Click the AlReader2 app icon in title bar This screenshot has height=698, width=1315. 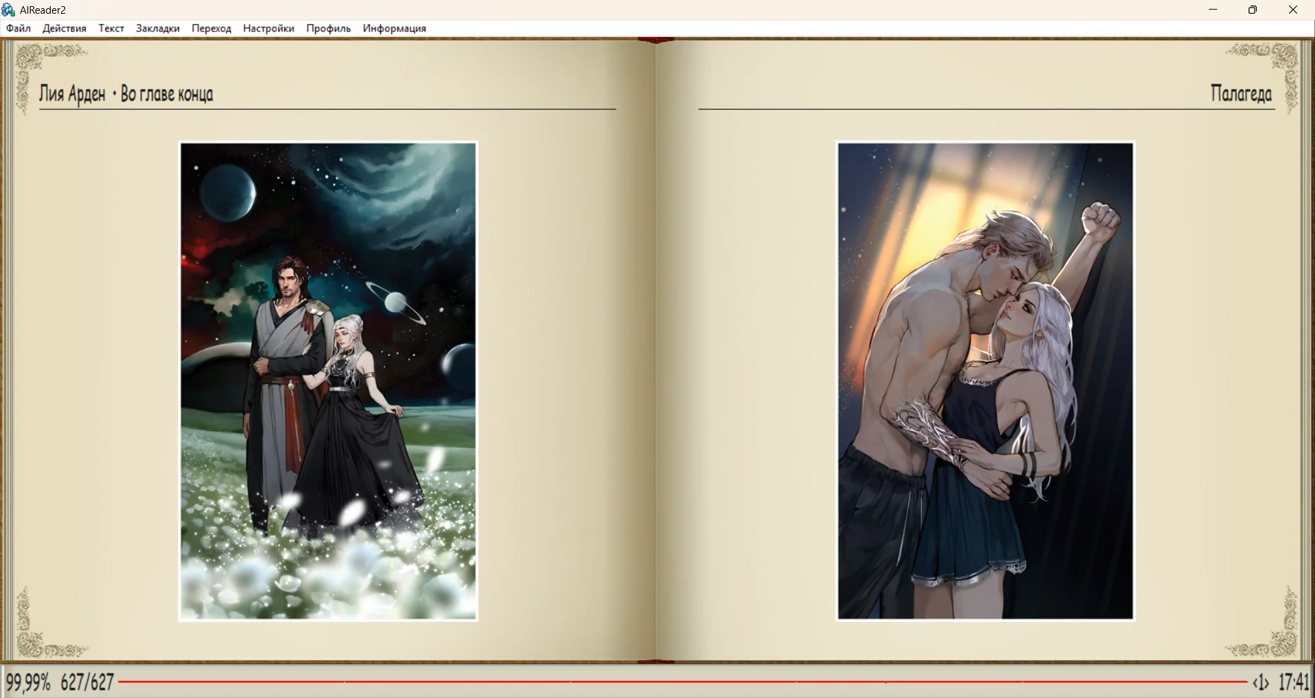click(9, 10)
